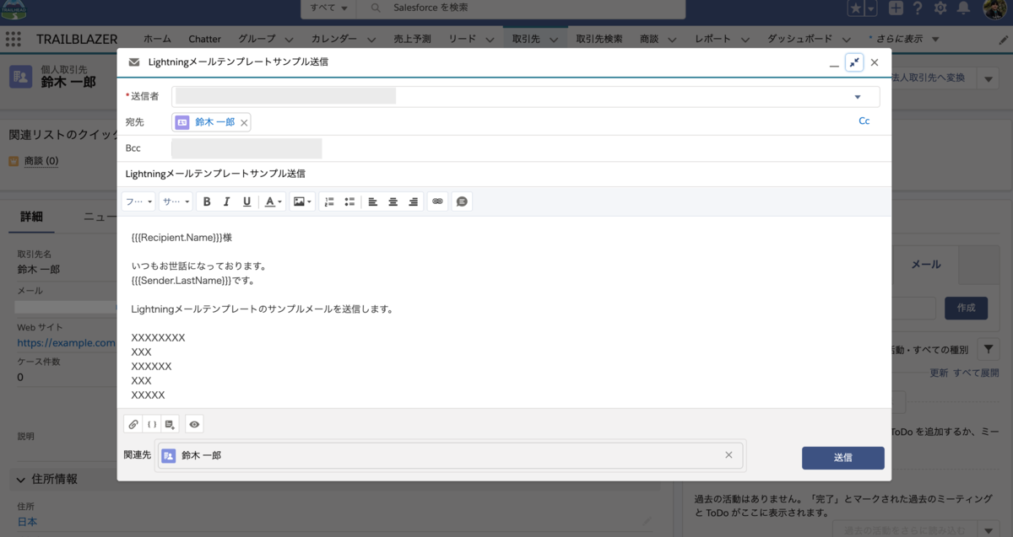1013x537 pixels.
Task: Open the font color picker
Action: click(x=273, y=201)
